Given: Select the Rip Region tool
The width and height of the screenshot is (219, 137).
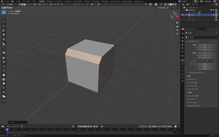Looking at the screenshot, I should point(4,101).
